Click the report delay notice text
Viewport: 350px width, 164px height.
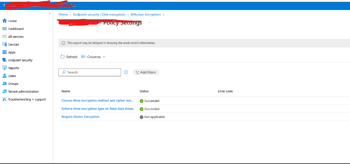tap(111, 43)
